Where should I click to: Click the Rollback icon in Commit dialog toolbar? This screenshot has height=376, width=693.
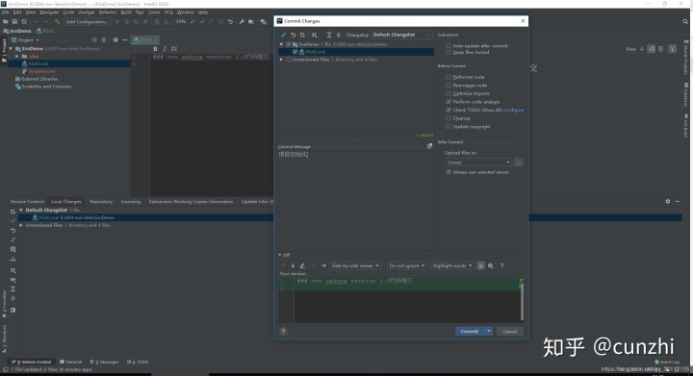tap(293, 35)
